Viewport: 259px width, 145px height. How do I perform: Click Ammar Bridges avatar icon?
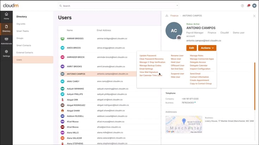coord(62,39)
